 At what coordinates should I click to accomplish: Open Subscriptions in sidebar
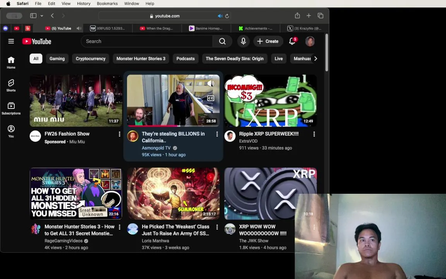click(x=11, y=108)
